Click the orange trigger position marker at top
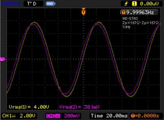164x120 pixels. [83, 12]
